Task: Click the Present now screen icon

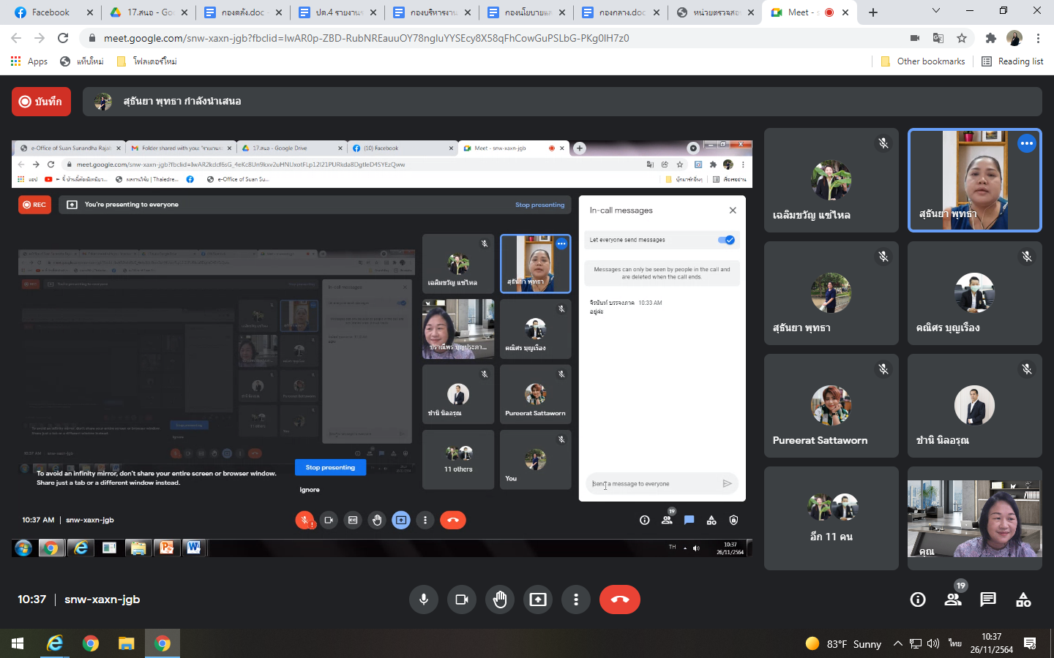Action: pos(538,600)
